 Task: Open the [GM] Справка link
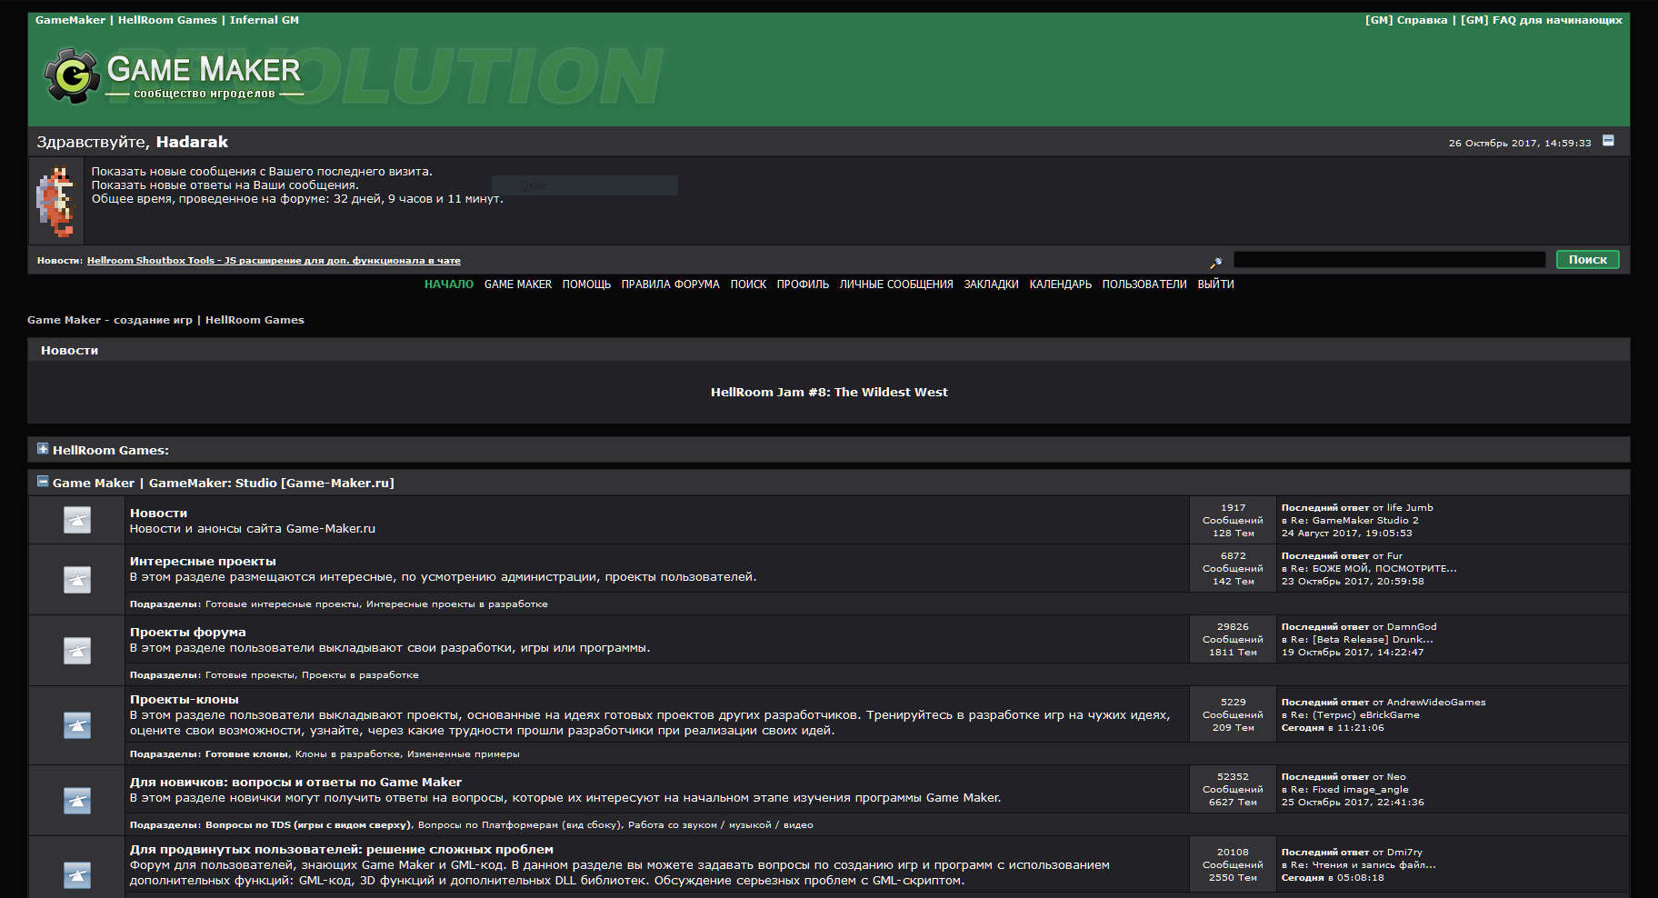pyautogui.click(x=1406, y=20)
